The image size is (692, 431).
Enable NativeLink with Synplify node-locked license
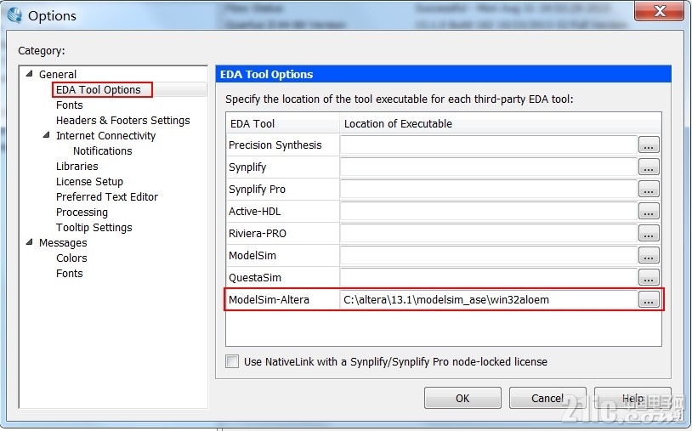point(232,361)
